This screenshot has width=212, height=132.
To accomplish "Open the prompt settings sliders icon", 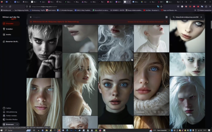I will point(167,17).
